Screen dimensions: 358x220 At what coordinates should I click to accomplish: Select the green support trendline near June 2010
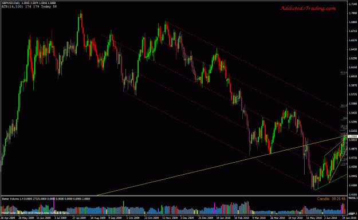tap(331, 182)
